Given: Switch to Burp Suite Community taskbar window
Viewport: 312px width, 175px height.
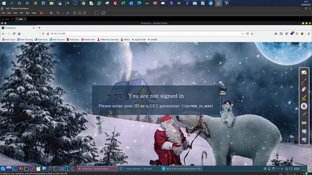Looking at the screenshot, I should click(x=182, y=169).
